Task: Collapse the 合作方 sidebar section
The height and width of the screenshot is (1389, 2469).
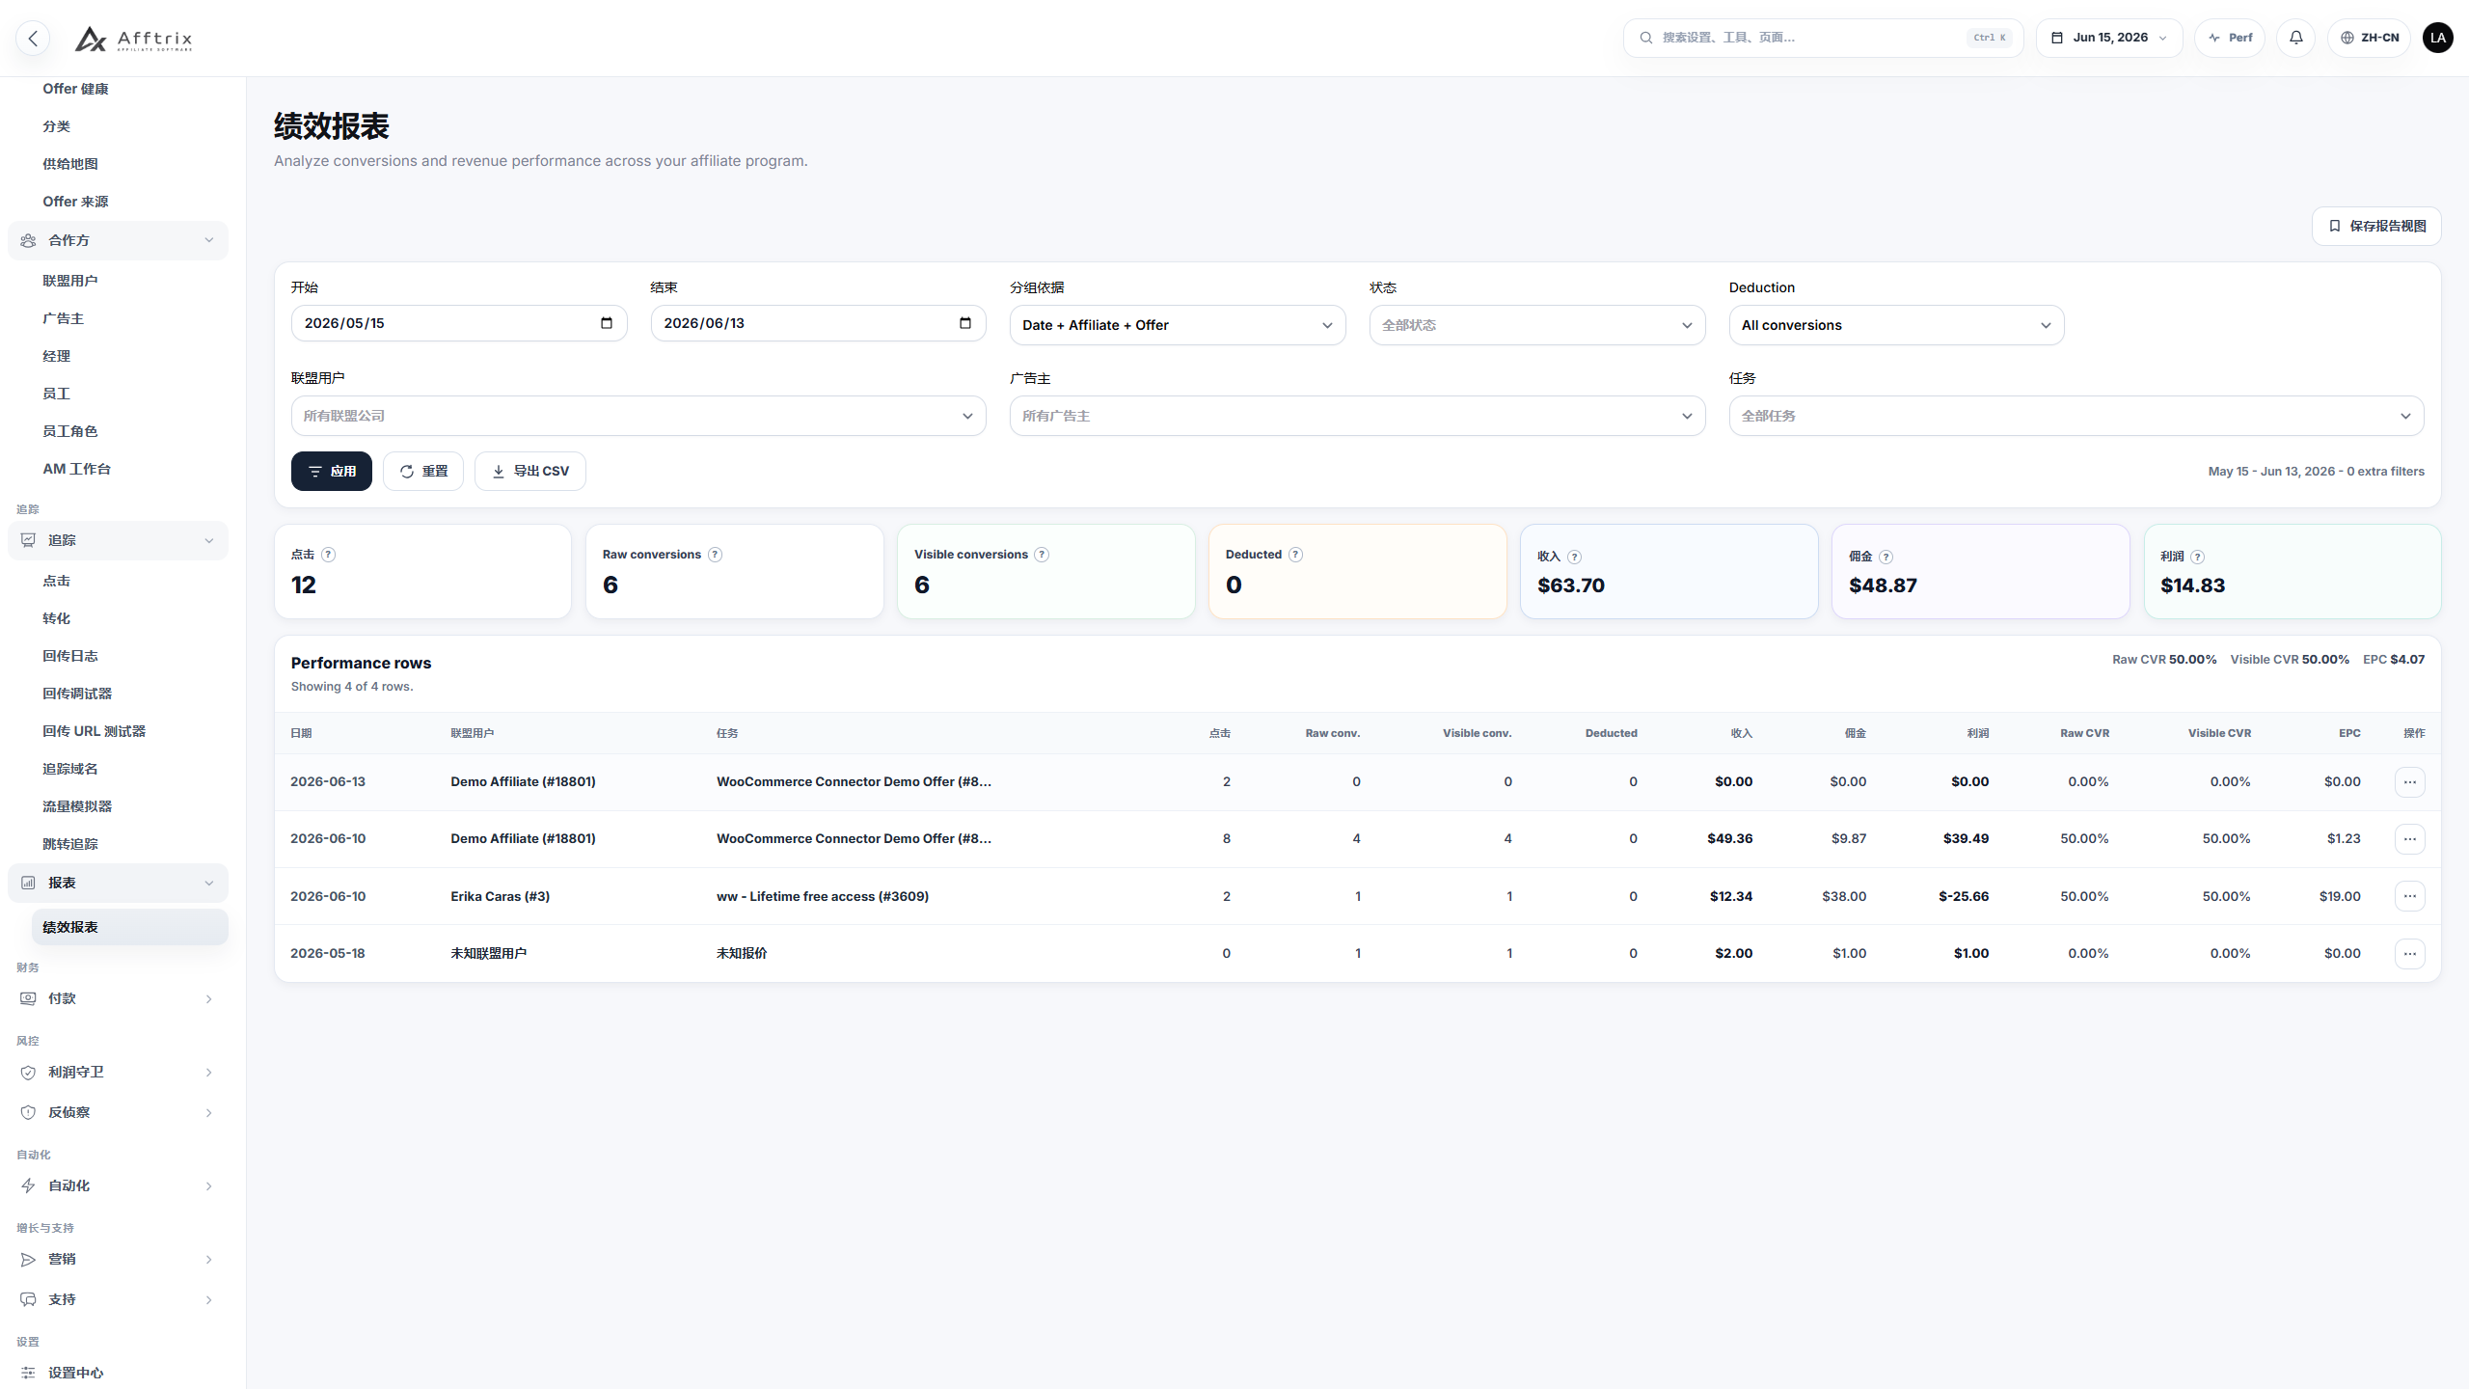Action: (x=118, y=240)
